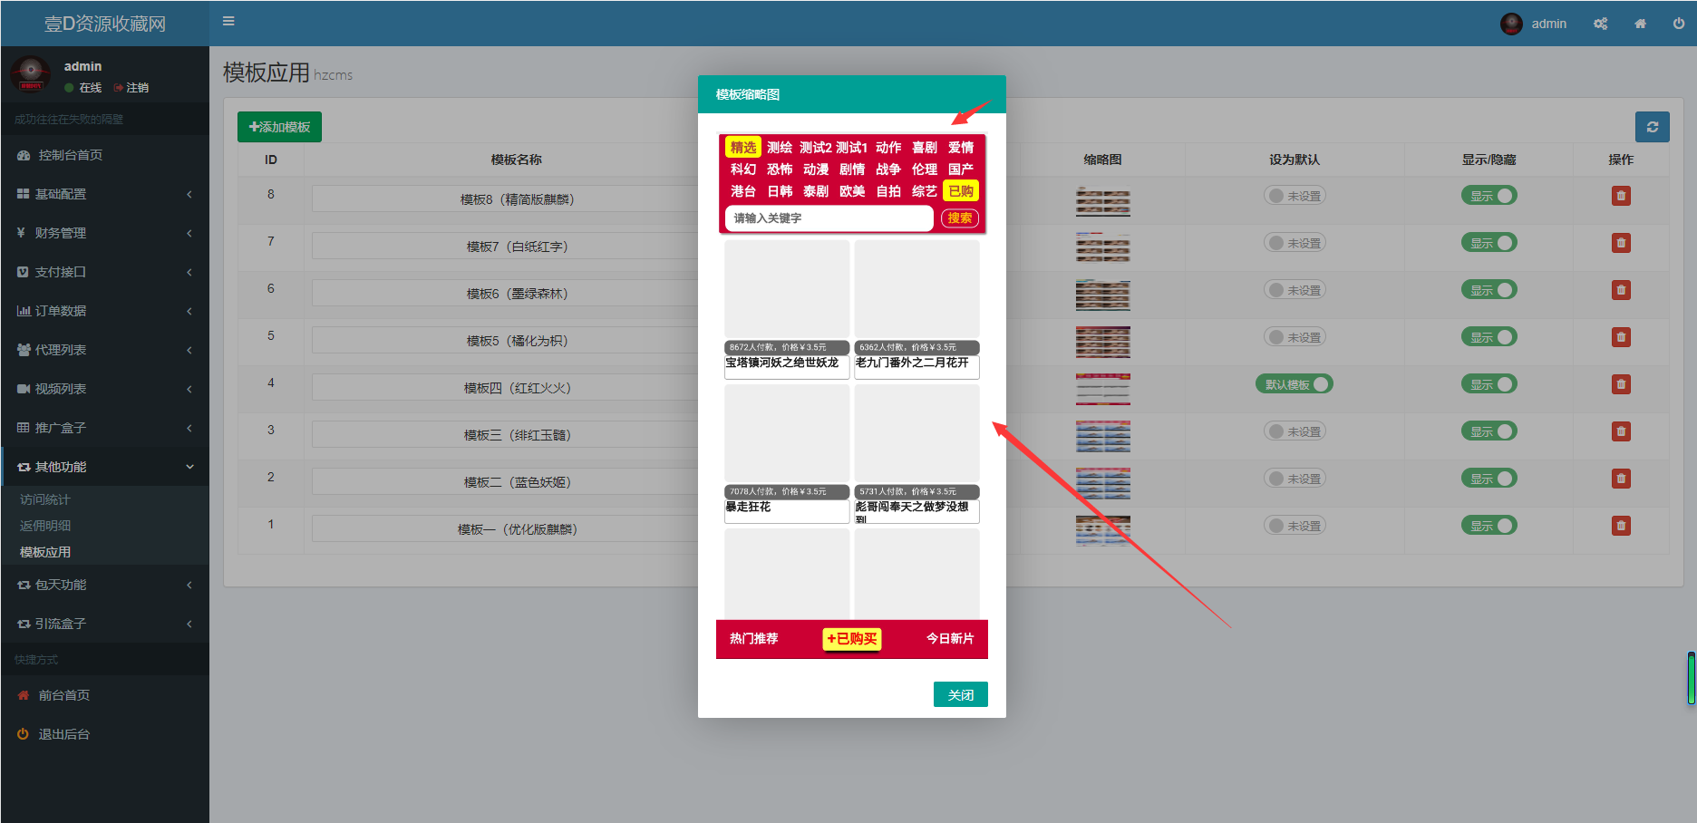This screenshot has width=1697, height=823.
Task: Click the power icon in top bar
Action: pyautogui.click(x=1678, y=24)
